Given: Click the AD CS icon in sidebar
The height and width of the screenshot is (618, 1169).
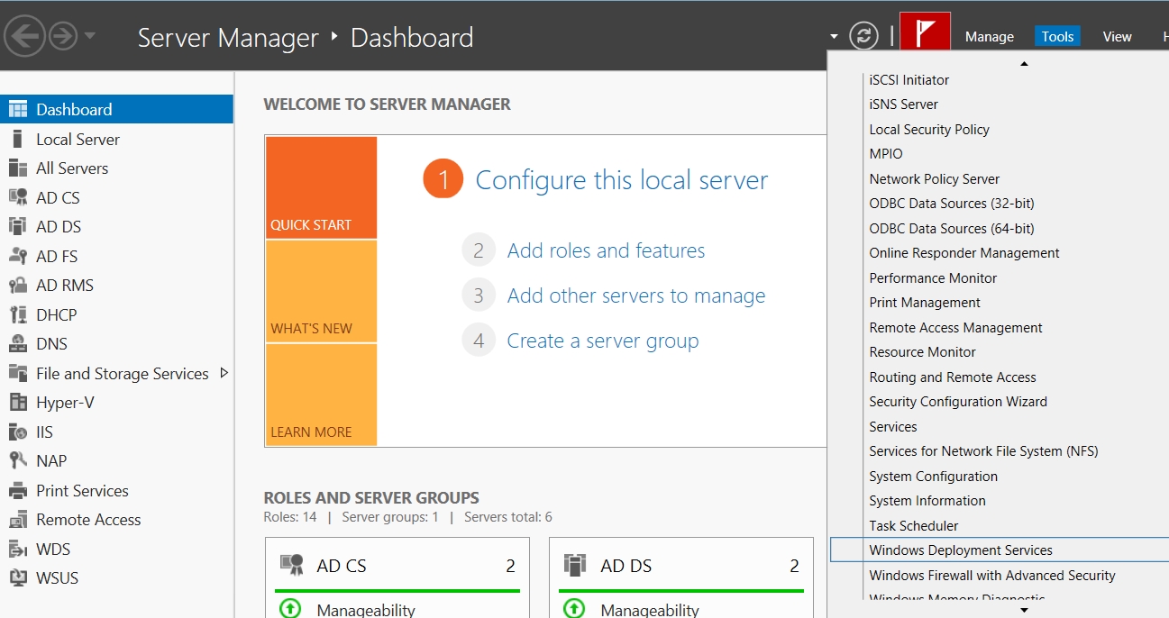Looking at the screenshot, I should point(18,197).
